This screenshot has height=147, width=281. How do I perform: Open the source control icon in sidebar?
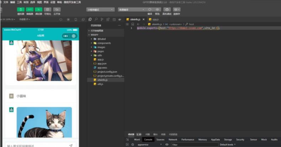(x=102, y=19)
